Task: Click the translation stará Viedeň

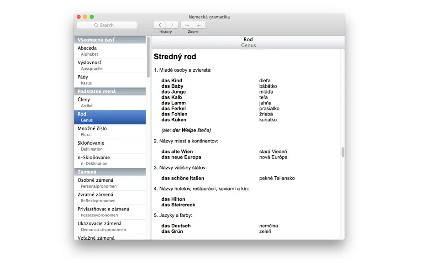Action: pos(273,152)
